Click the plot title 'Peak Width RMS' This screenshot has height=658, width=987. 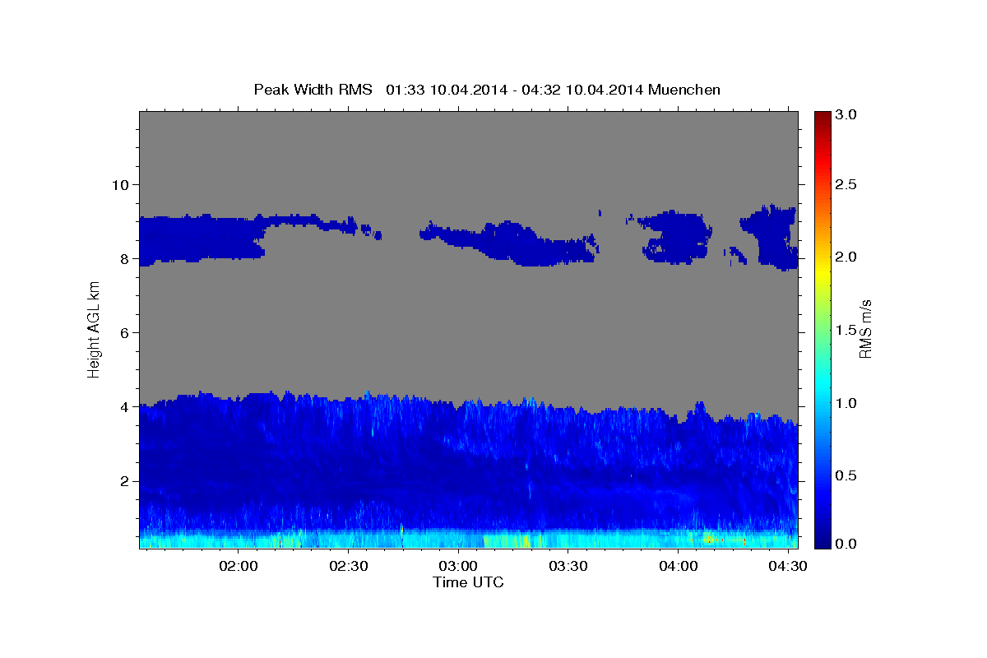(313, 89)
